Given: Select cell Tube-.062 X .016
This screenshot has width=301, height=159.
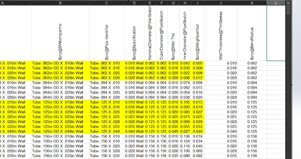Looking at the screenshot, I should [107, 68].
